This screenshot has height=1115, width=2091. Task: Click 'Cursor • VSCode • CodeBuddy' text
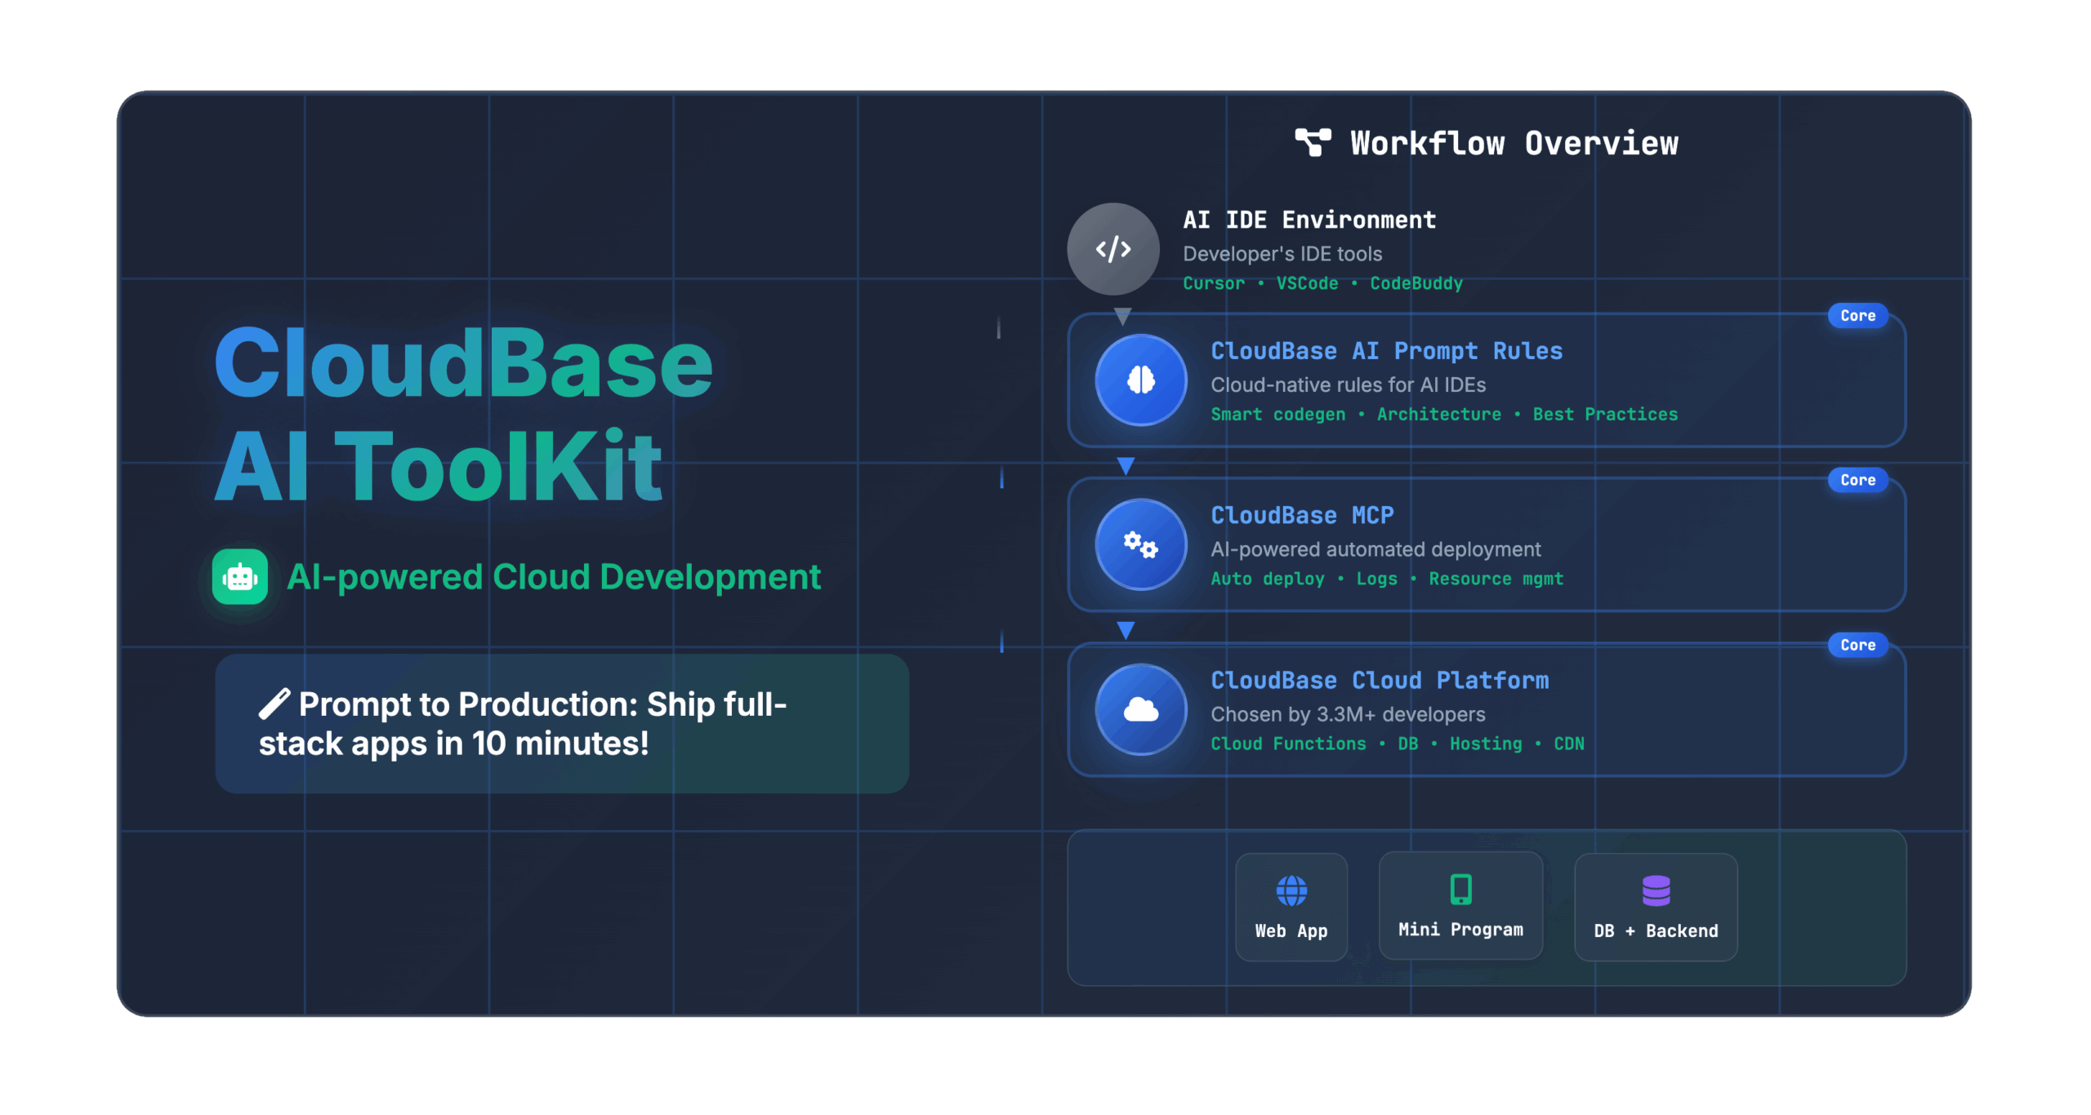click(x=1322, y=283)
